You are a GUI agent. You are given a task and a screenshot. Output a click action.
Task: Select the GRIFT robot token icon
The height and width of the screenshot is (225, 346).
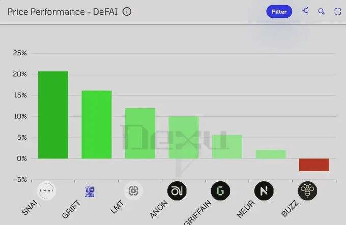pyautogui.click(x=90, y=191)
